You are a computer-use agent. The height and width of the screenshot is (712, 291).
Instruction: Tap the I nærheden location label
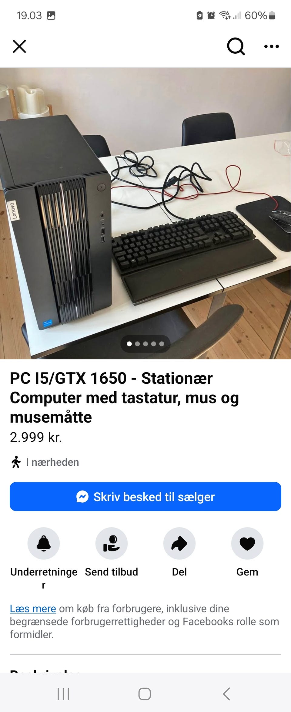tap(52, 462)
